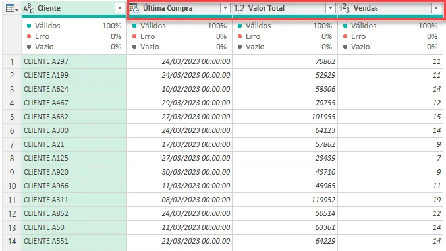The width and height of the screenshot is (446, 251).
Task: Click the 1.2 decimal type icon for Valor Total
Action: tap(239, 9)
